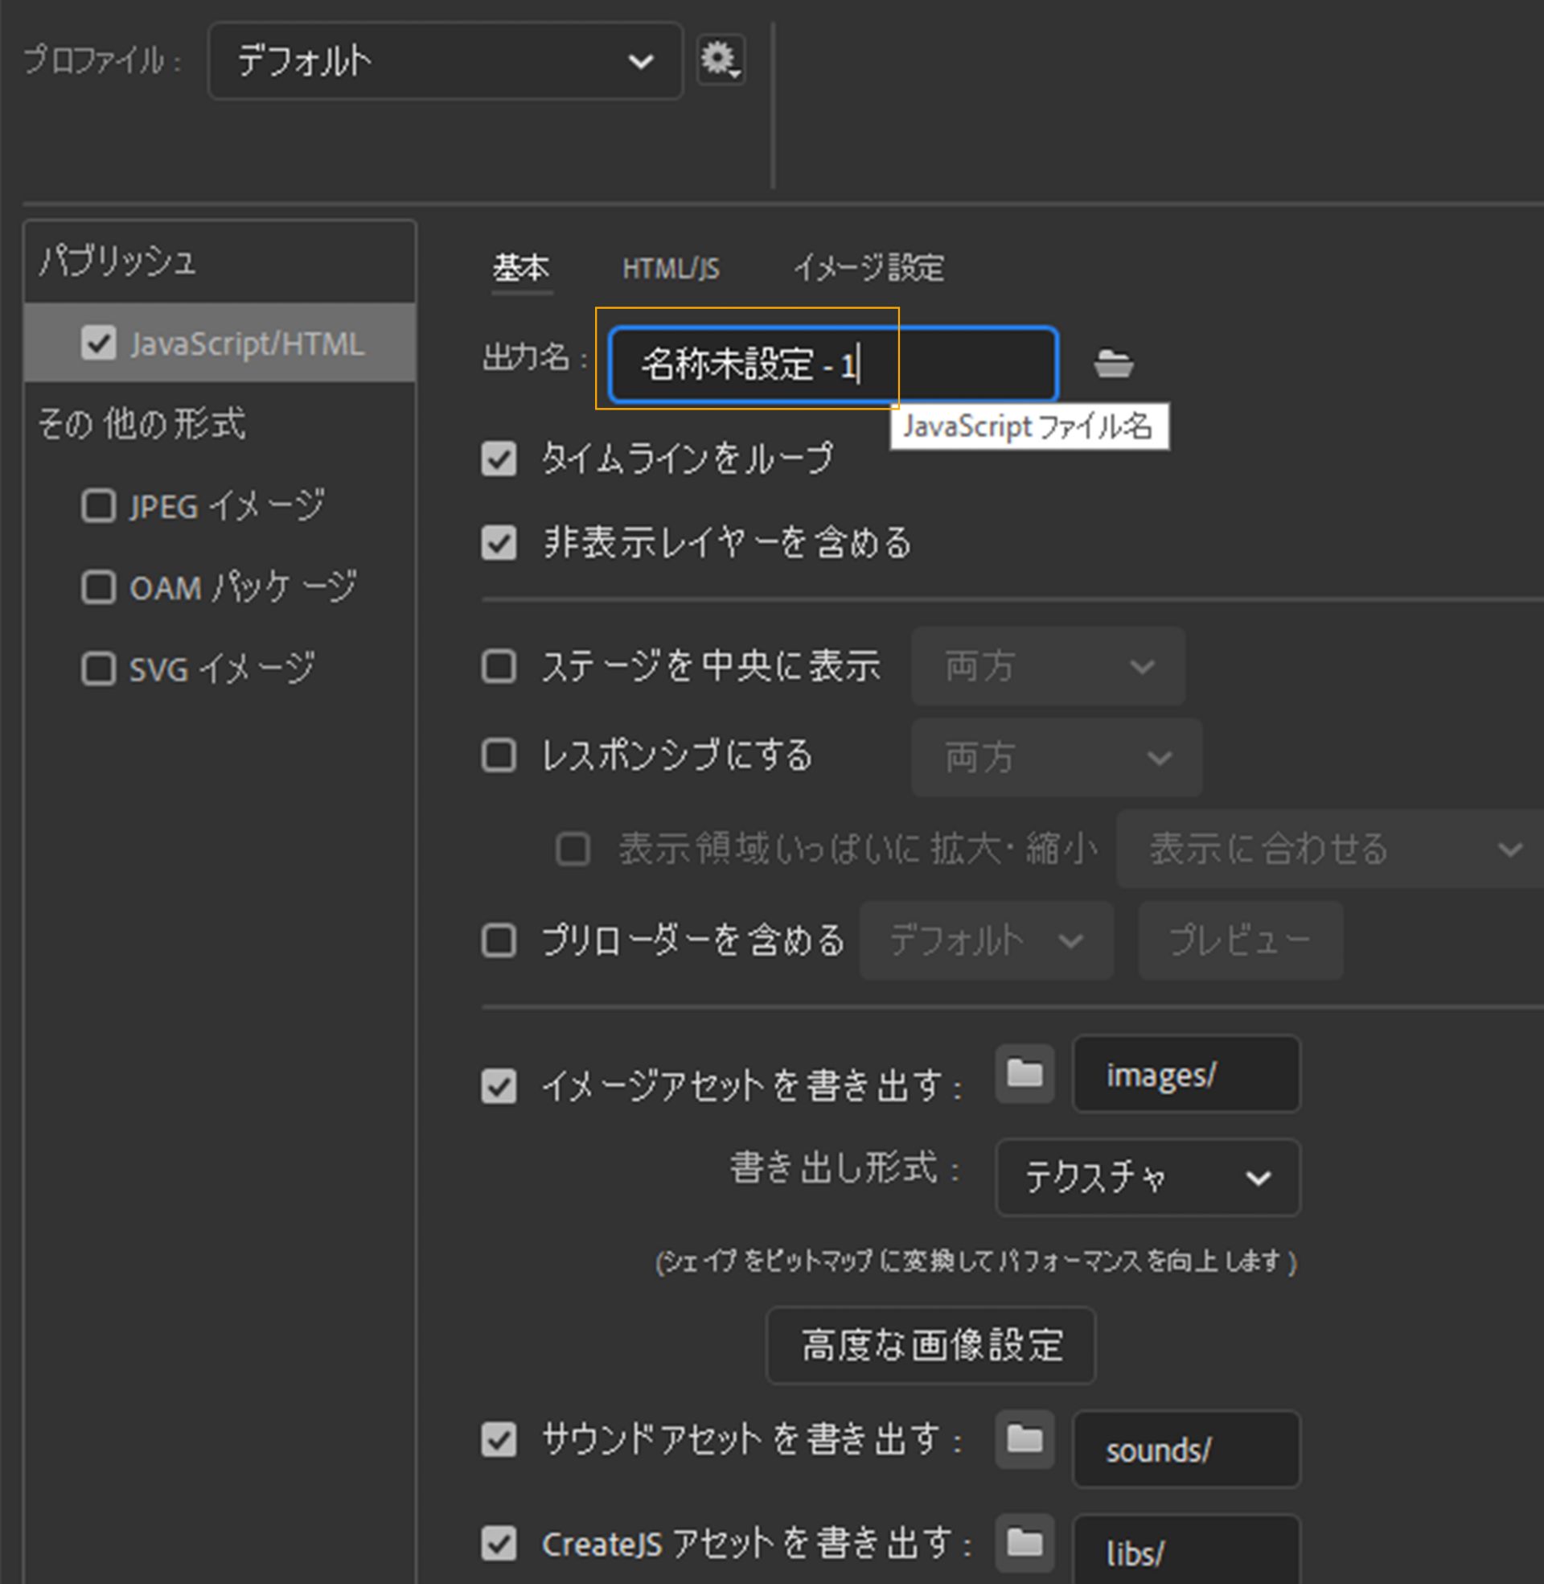Click the folder icon beside the images/ path
The image size is (1544, 1584).
(x=1024, y=1075)
